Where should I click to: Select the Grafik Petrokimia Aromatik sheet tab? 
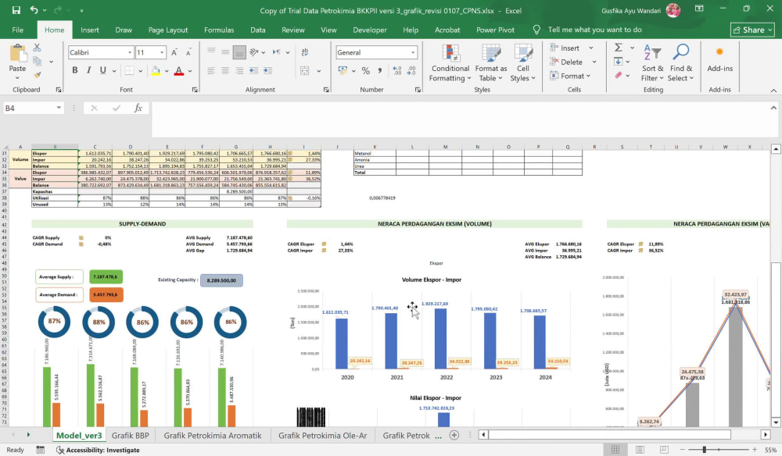click(x=213, y=436)
